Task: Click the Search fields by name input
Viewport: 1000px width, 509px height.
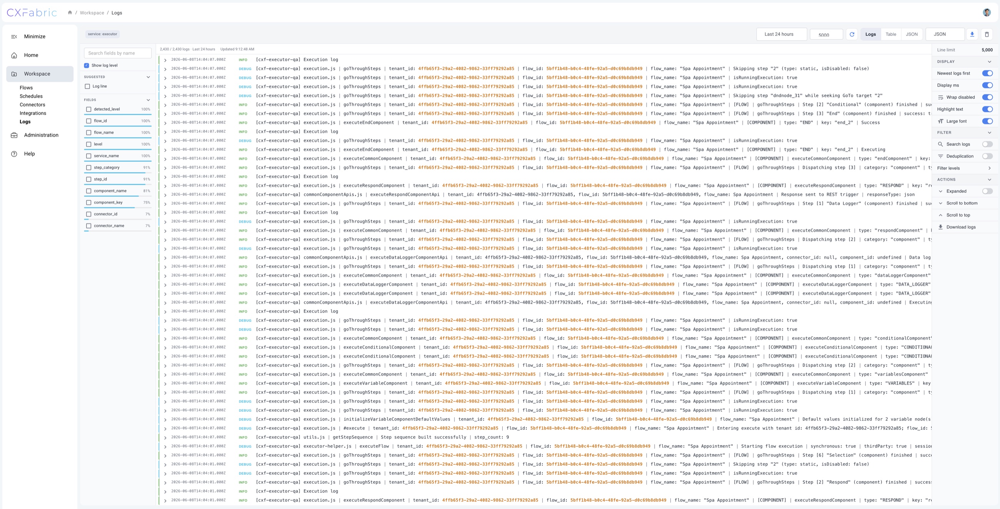Action: click(118, 53)
